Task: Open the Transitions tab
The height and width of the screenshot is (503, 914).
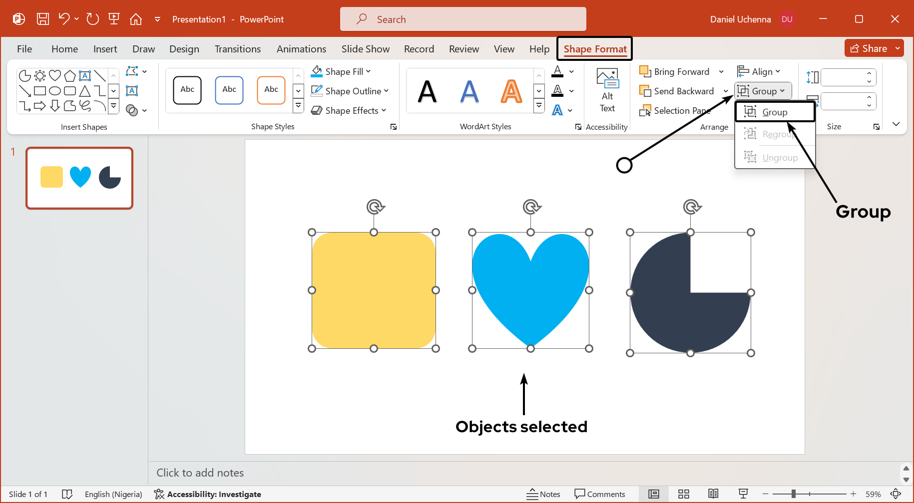Action: coord(238,49)
